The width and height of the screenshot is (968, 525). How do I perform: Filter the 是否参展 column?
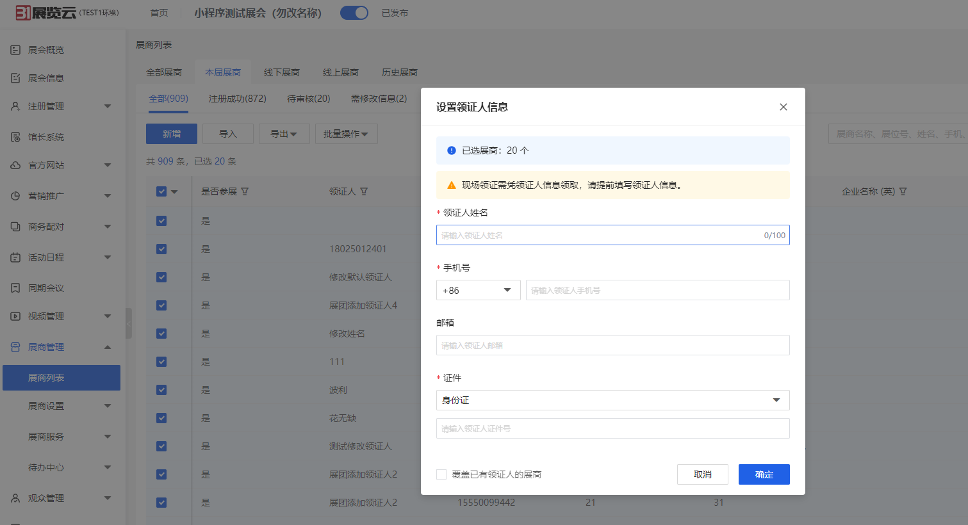244,191
